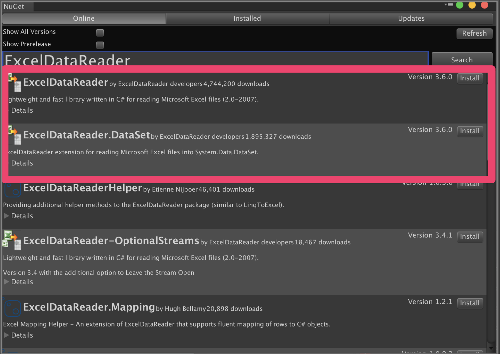Click the ExcelDataReader.Mapping package title

coord(89,307)
